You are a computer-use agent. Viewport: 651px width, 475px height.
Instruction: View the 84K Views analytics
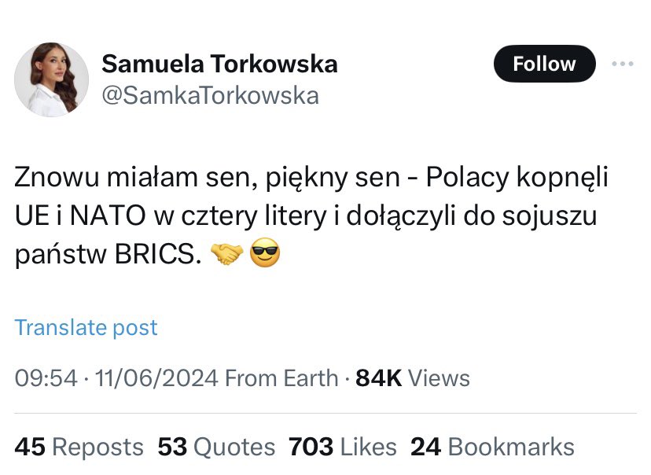(413, 378)
